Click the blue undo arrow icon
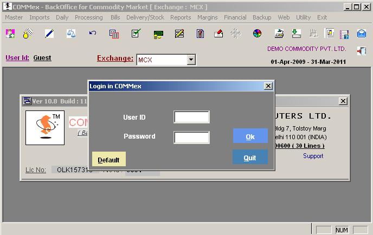 [93, 34]
